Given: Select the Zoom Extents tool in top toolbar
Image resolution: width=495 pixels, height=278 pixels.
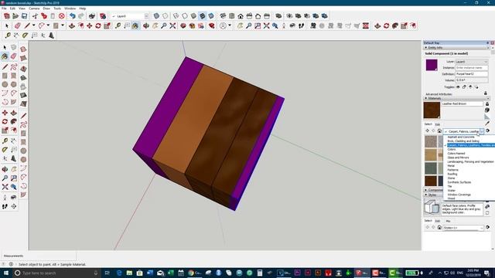Looking at the screenshot, I should click(x=172, y=25).
